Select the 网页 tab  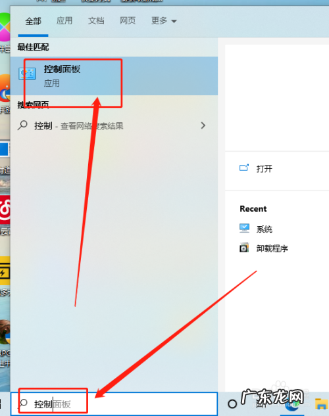pos(128,20)
